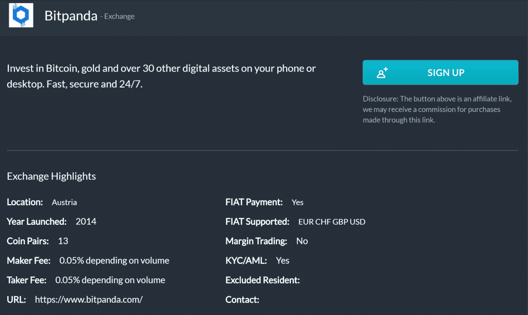
Task: Select the KYC/AML Yes value
Action: (283, 261)
